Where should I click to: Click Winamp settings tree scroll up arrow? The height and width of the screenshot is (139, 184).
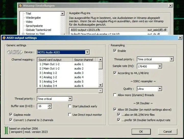(63, 14)
